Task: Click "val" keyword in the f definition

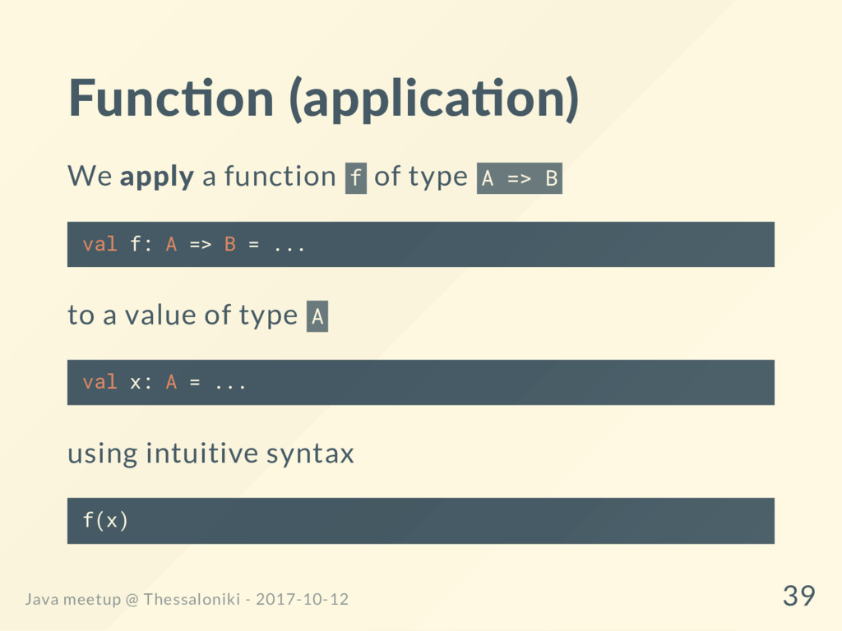Action: pyautogui.click(x=99, y=244)
